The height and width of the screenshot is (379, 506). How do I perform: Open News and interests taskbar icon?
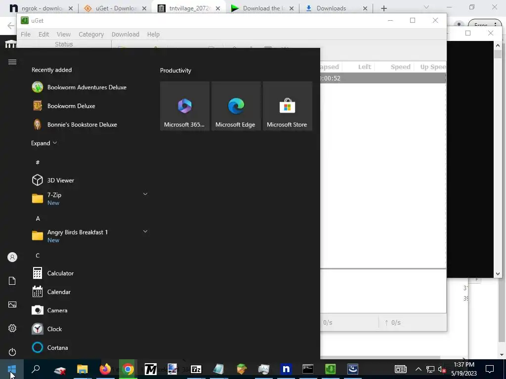click(400, 369)
